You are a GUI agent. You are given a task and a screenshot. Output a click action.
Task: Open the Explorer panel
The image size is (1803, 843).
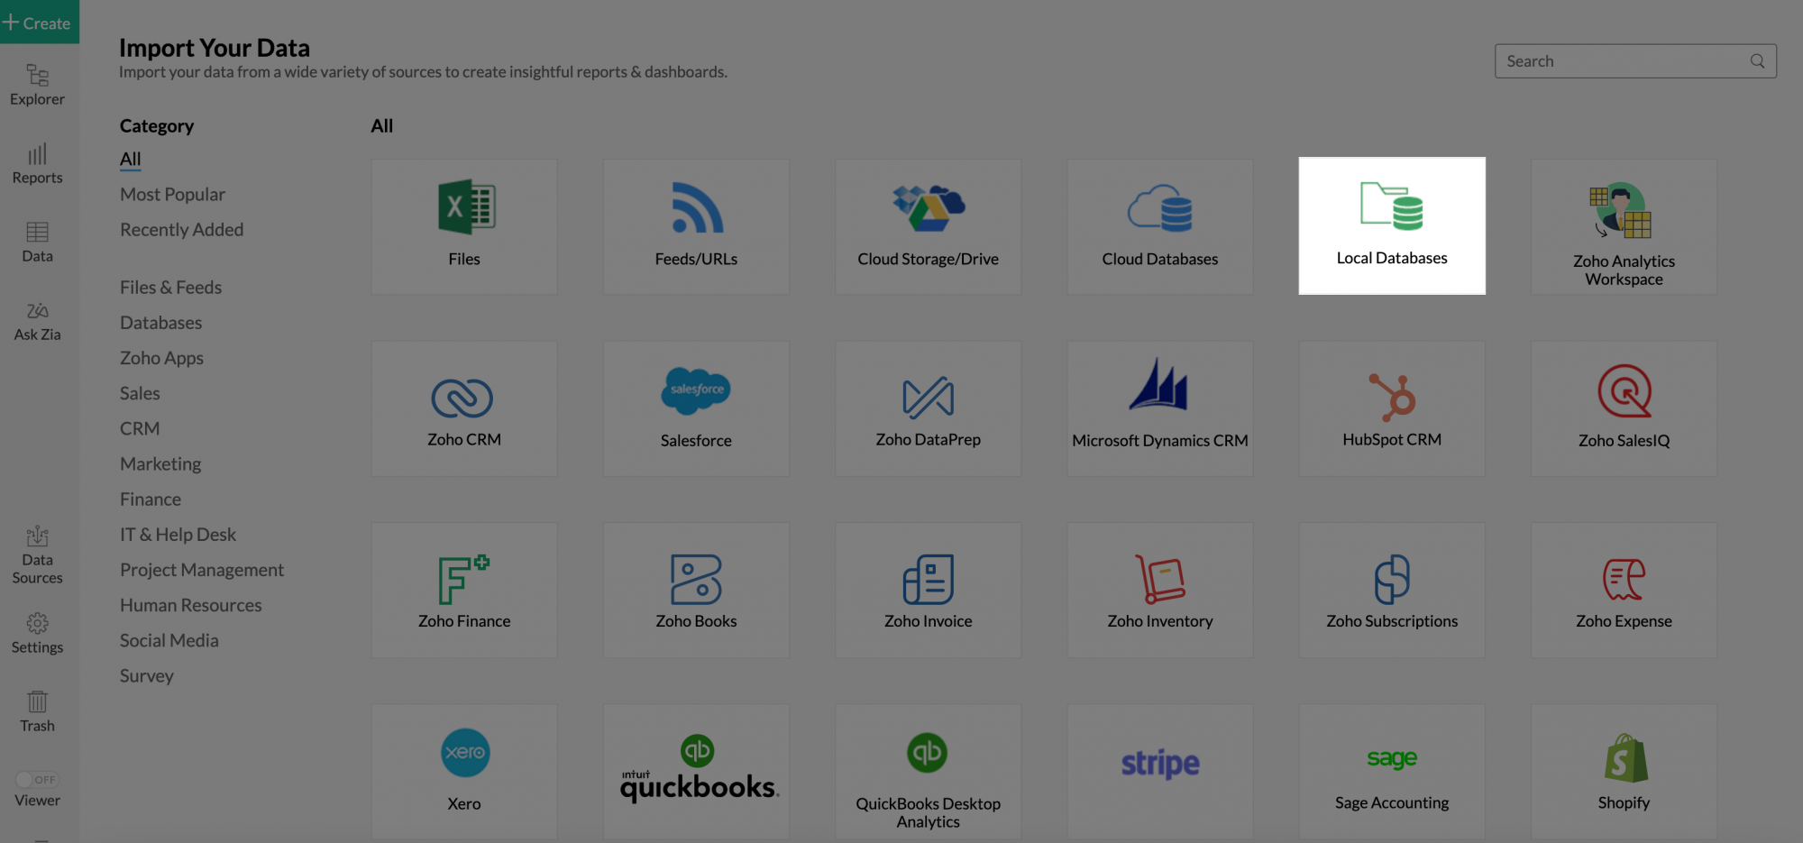point(37,84)
